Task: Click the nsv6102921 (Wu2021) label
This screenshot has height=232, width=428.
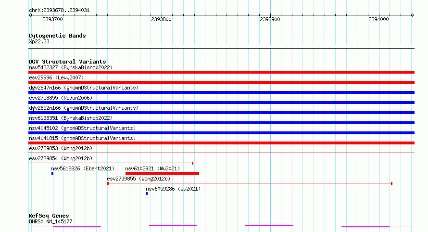Action: (152, 168)
